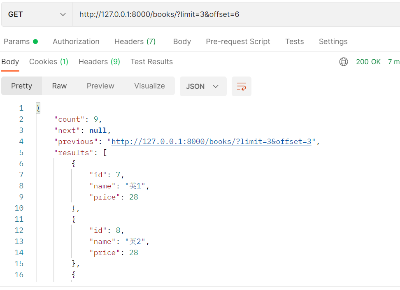The image size is (400, 290).
Task: Follow the previous page URL link
Action: [x=211, y=142]
